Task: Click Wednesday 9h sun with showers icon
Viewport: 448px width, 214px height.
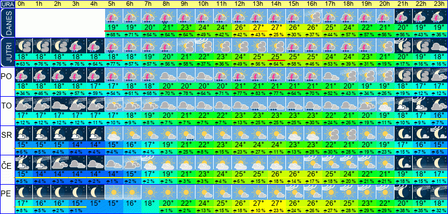Action: point(186,133)
